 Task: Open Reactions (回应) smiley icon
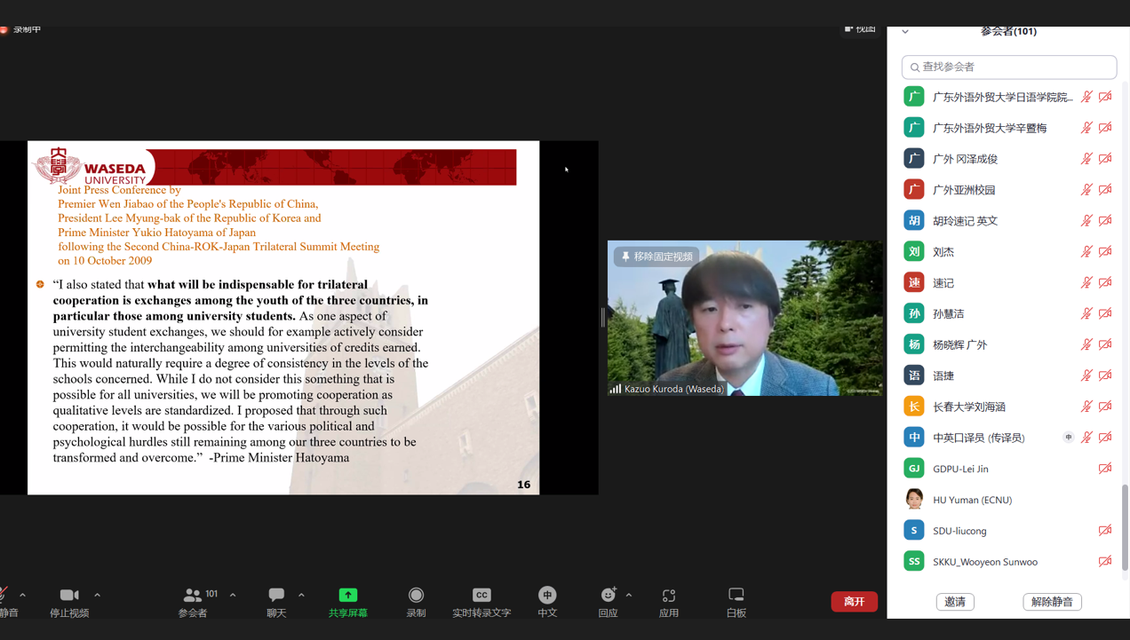tap(608, 596)
